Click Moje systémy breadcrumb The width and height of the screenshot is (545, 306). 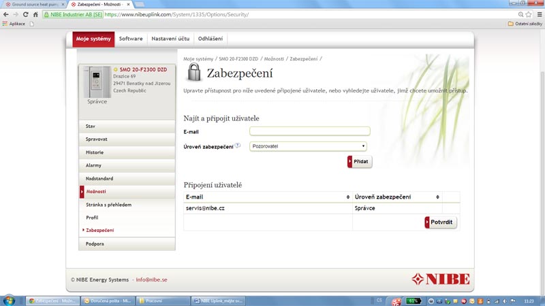198,59
